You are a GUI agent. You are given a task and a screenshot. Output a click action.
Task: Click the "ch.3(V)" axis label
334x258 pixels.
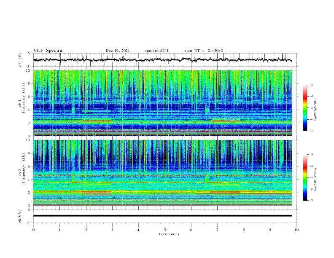click(x=20, y=216)
